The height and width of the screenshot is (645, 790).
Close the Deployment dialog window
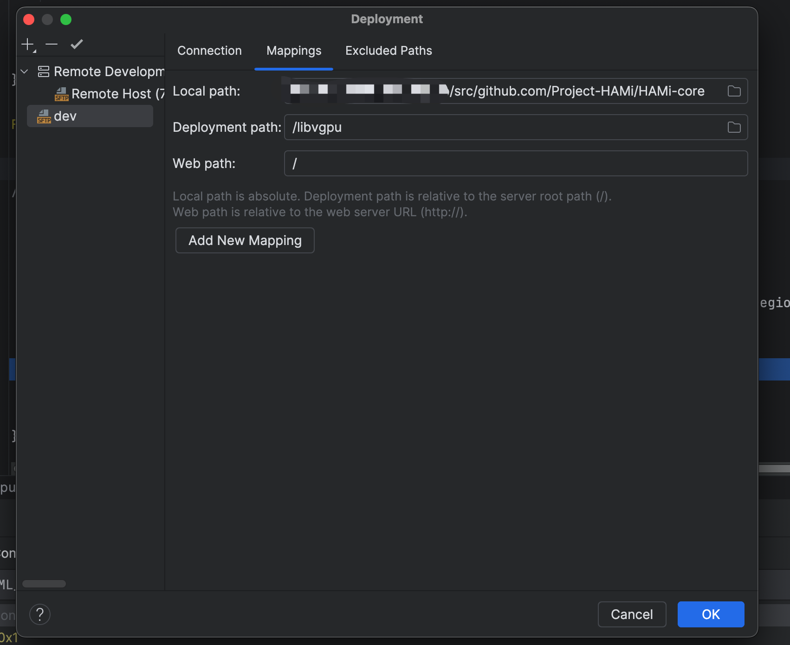pos(29,19)
